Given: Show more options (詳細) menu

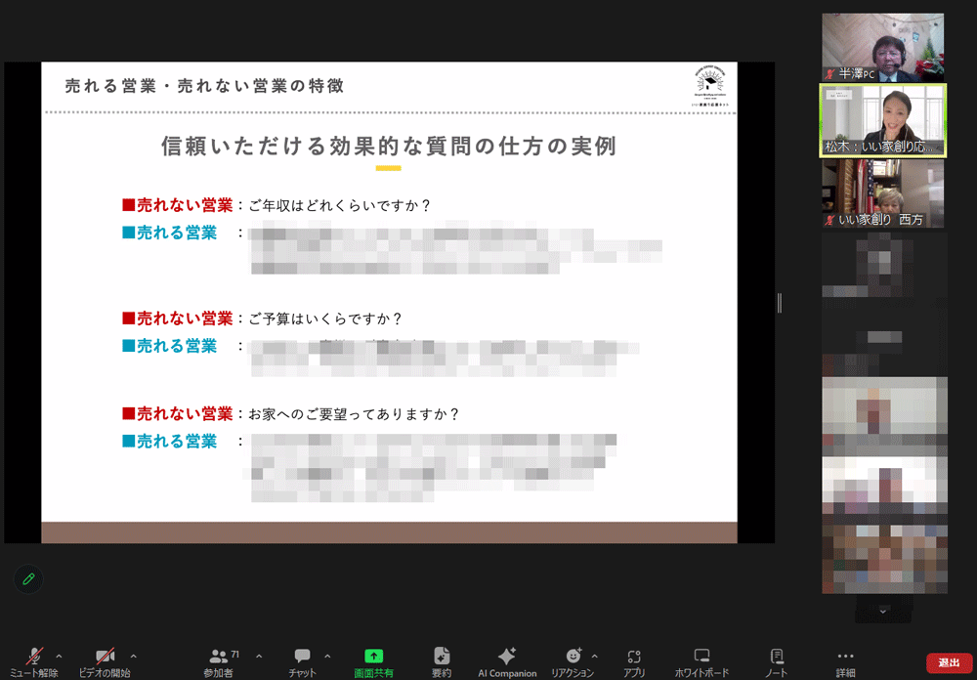Looking at the screenshot, I should [x=846, y=659].
